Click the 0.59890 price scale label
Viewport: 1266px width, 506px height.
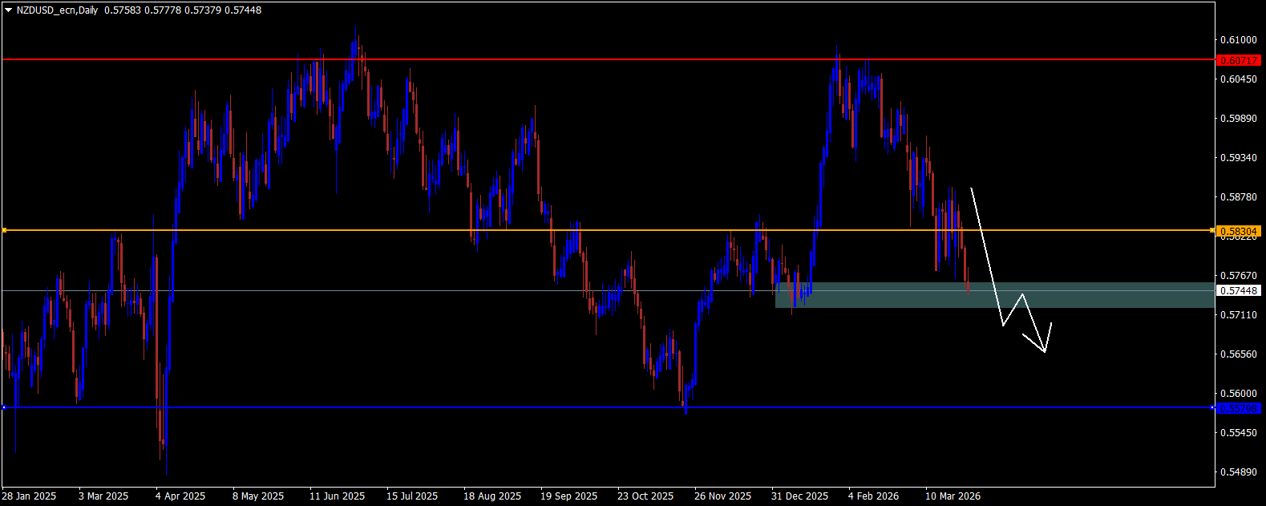point(1239,119)
